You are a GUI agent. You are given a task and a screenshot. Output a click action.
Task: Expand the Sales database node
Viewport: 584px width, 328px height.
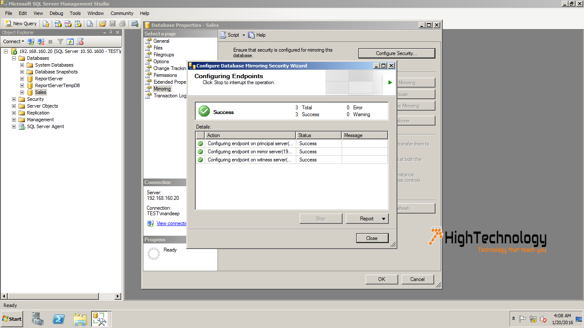(22, 92)
